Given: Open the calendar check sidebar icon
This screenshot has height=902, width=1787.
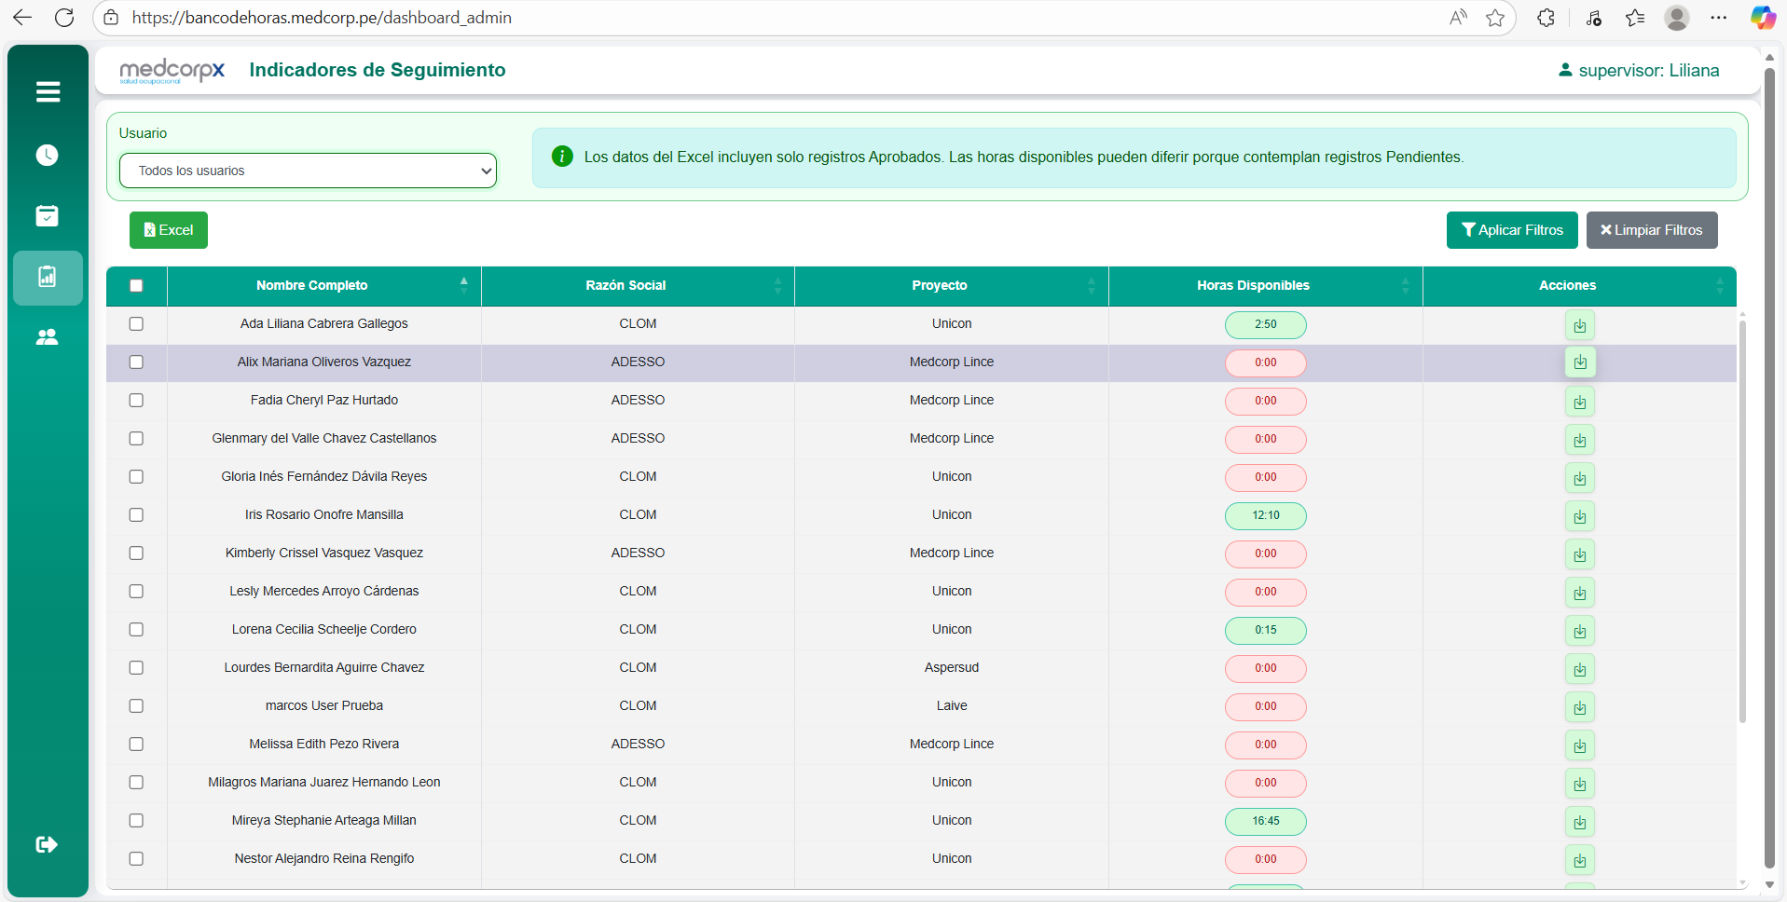Looking at the screenshot, I should [48, 216].
